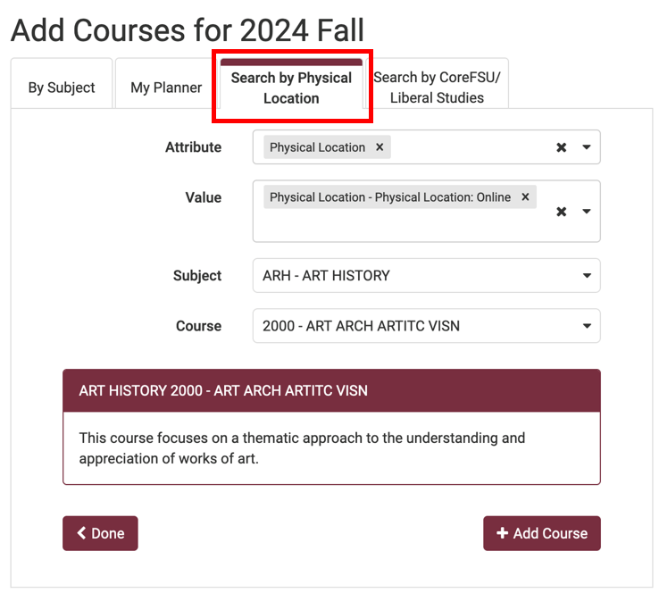Switch to the By Subject tab

tap(62, 88)
